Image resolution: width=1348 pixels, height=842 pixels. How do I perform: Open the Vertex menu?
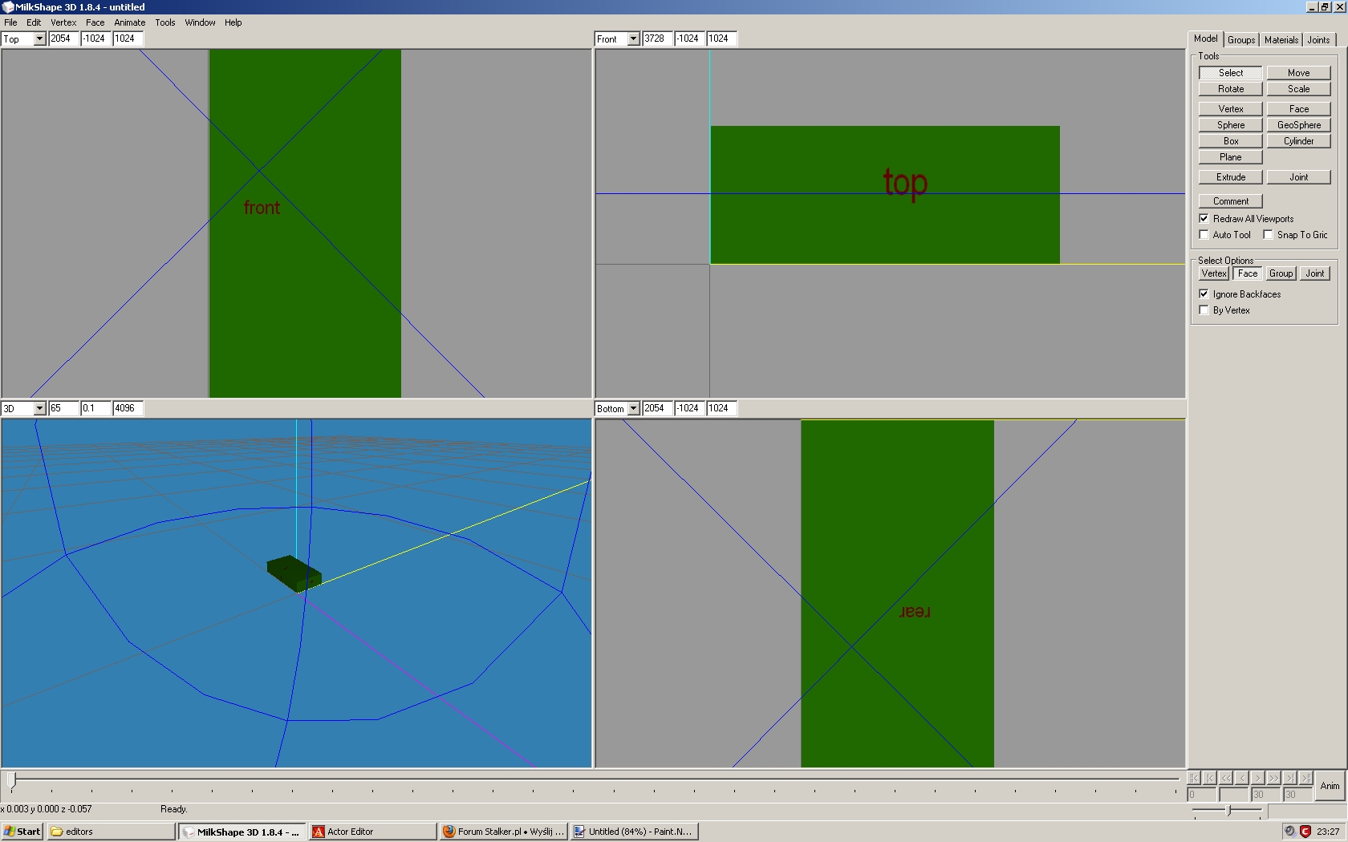click(63, 22)
